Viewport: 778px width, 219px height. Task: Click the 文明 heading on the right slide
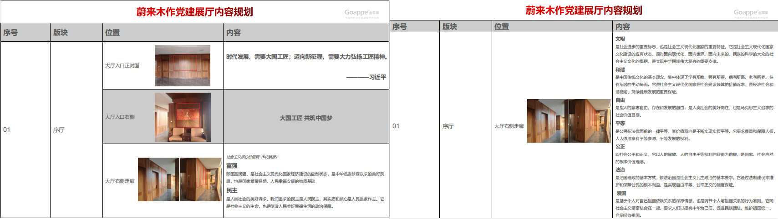pos(620,39)
